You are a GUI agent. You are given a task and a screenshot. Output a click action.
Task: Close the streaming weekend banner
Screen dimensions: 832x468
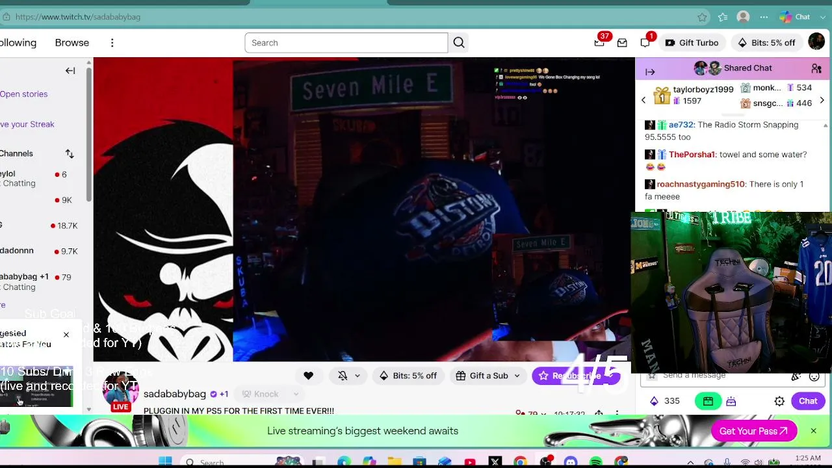pos(813,431)
